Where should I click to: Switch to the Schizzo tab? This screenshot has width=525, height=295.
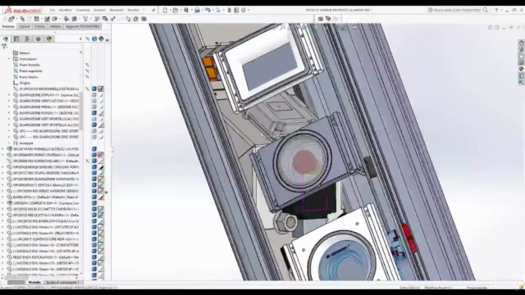coord(39,26)
